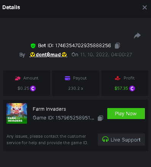Click the green verified shield icon
Image resolution: width=151 pixels, height=167 pixels.
33,46
